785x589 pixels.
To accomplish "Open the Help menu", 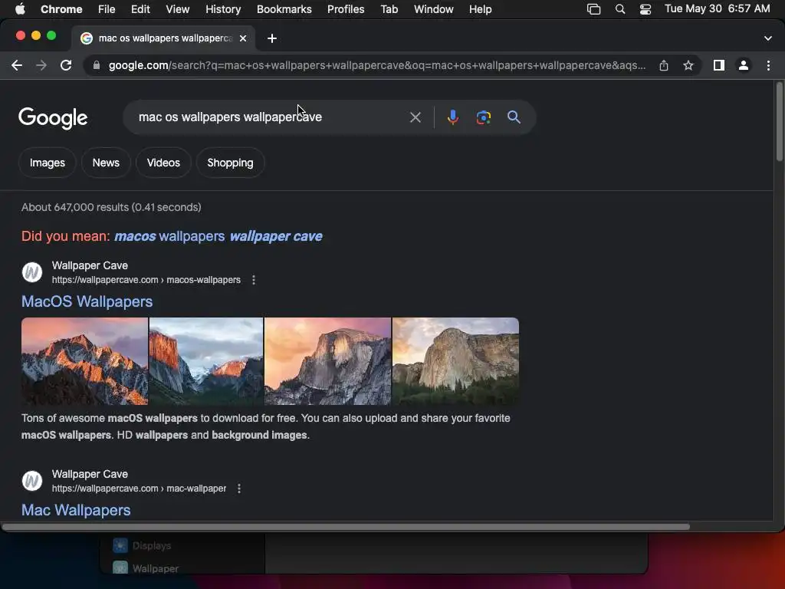I will (x=480, y=9).
